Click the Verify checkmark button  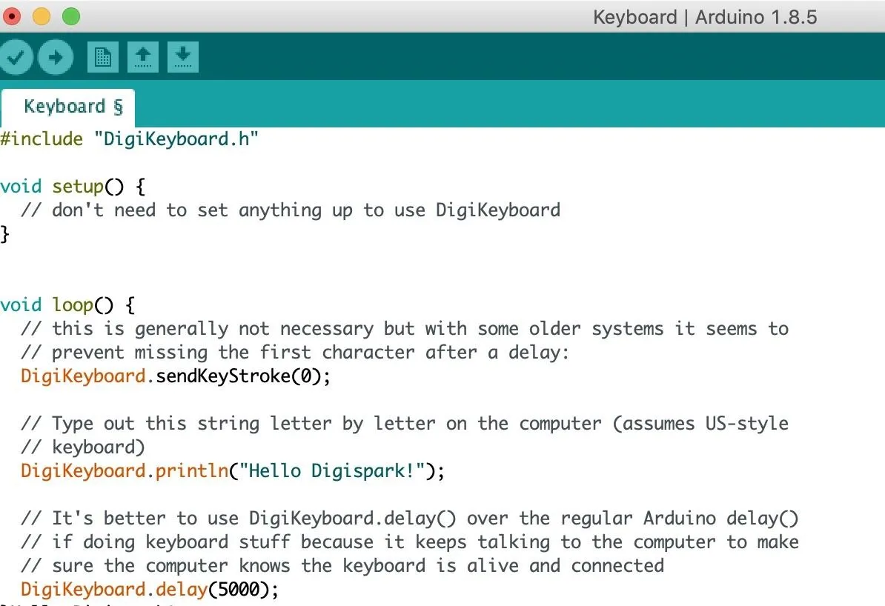click(16, 57)
